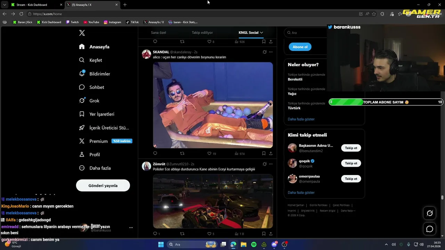This screenshot has width=445, height=250.
Task: Repost SKANDAL's tweet
Action: point(182,153)
